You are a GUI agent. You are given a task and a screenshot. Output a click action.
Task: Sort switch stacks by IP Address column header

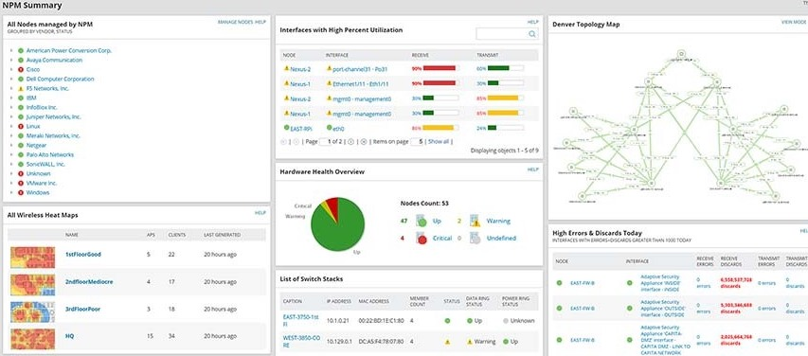(339, 301)
